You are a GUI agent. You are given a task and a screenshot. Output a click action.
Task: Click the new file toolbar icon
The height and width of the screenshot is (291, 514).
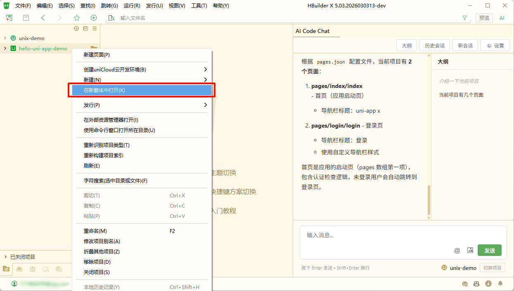pyautogui.click(x=9, y=18)
